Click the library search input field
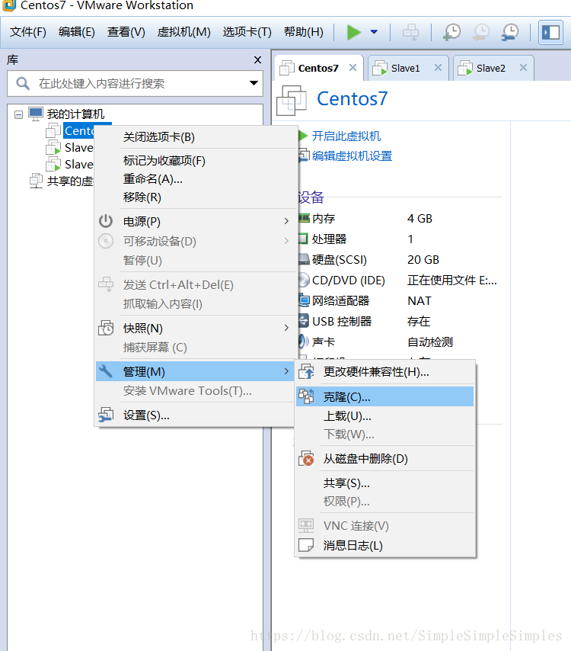The image size is (571, 651). [136, 83]
